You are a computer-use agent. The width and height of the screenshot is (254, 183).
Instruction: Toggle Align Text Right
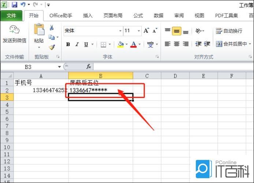coord(186,44)
